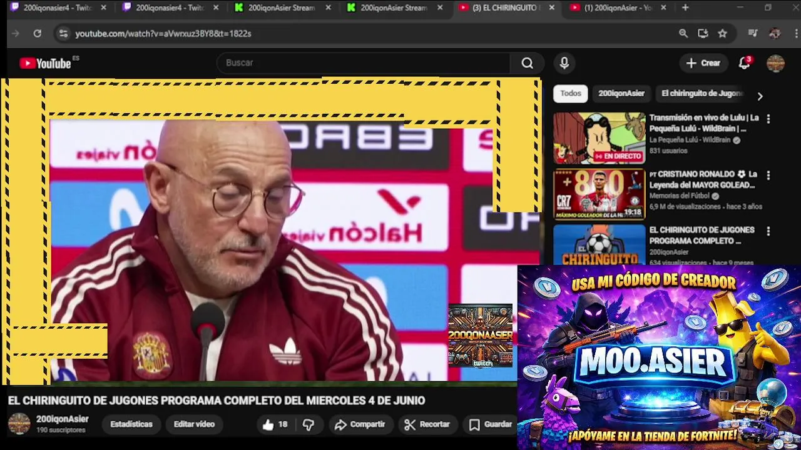Show more filter chips with the right arrow
This screenshot has height=450, width=801.
click(760, 96)
